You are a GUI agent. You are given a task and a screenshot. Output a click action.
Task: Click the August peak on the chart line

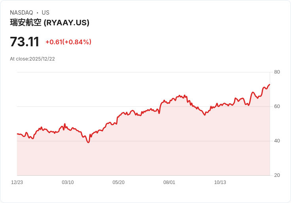tap(180, 96)
